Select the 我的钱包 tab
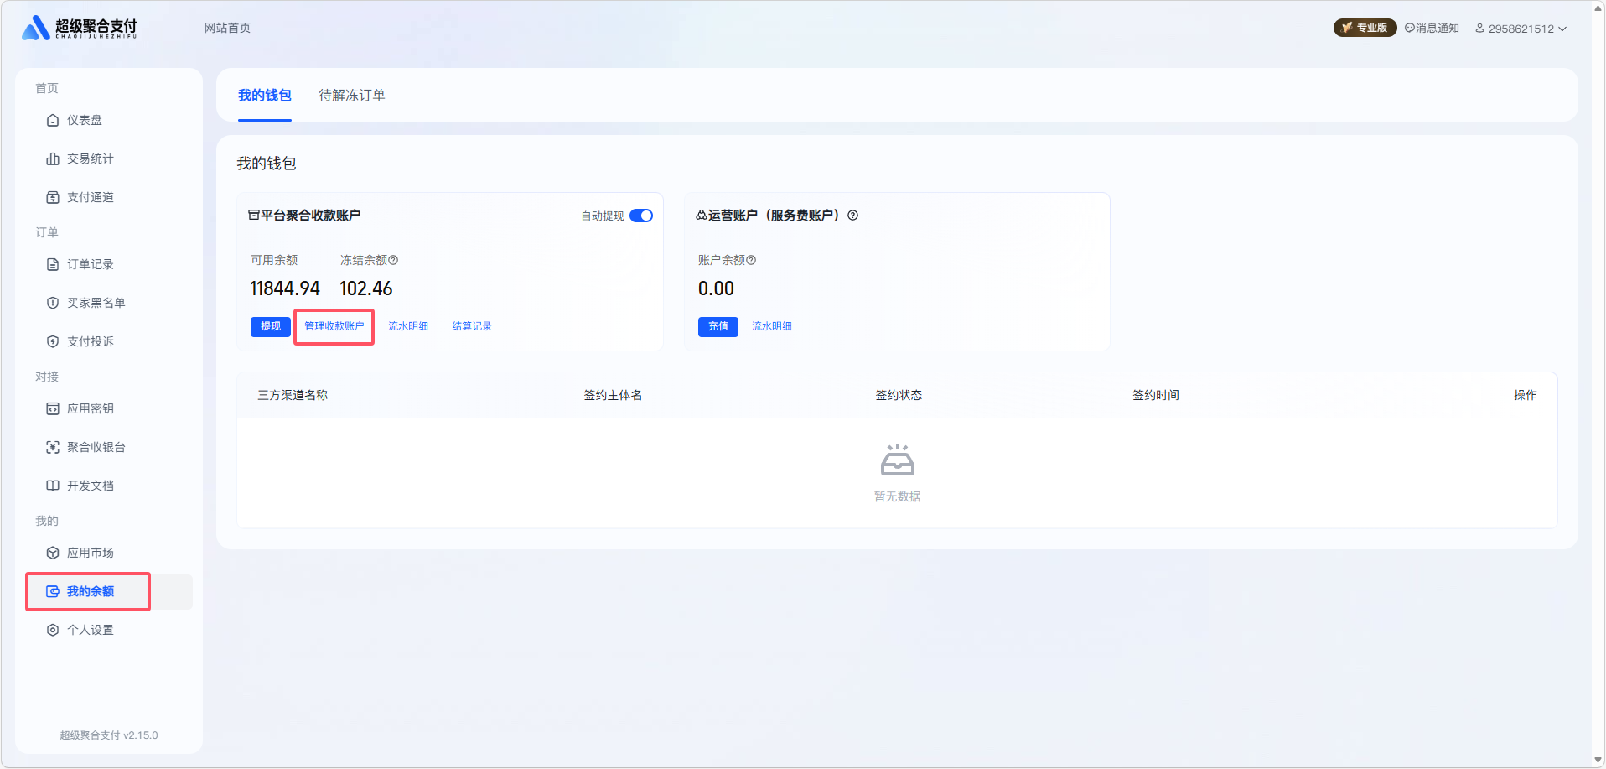1606x769 pixels. pos(264,95)
